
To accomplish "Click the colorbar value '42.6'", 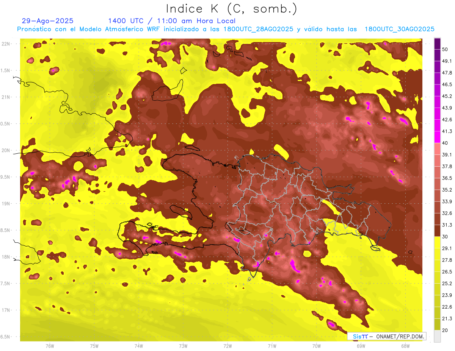I will [447, 120].
